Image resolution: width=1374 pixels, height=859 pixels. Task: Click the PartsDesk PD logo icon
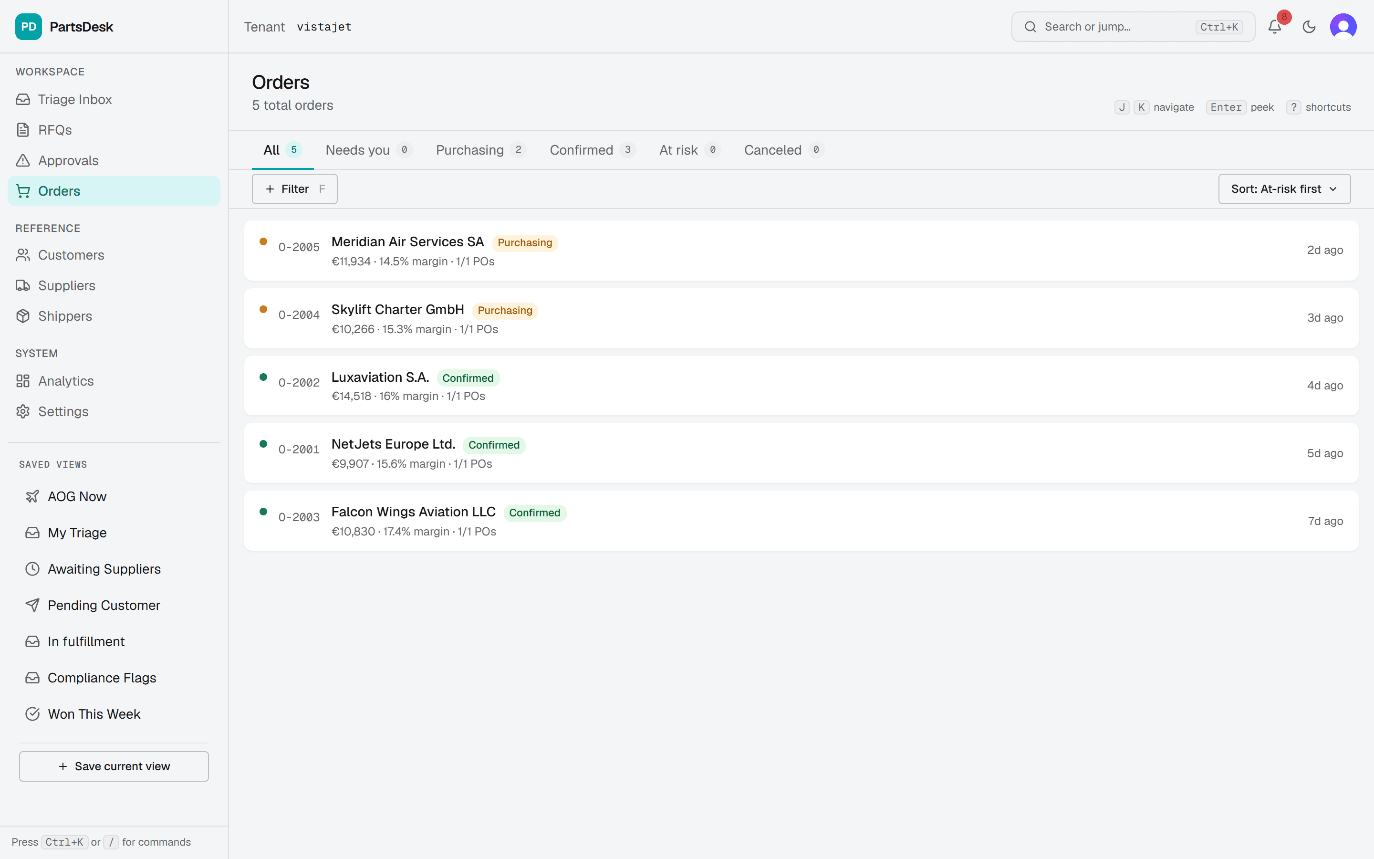(x=29, y=27)
